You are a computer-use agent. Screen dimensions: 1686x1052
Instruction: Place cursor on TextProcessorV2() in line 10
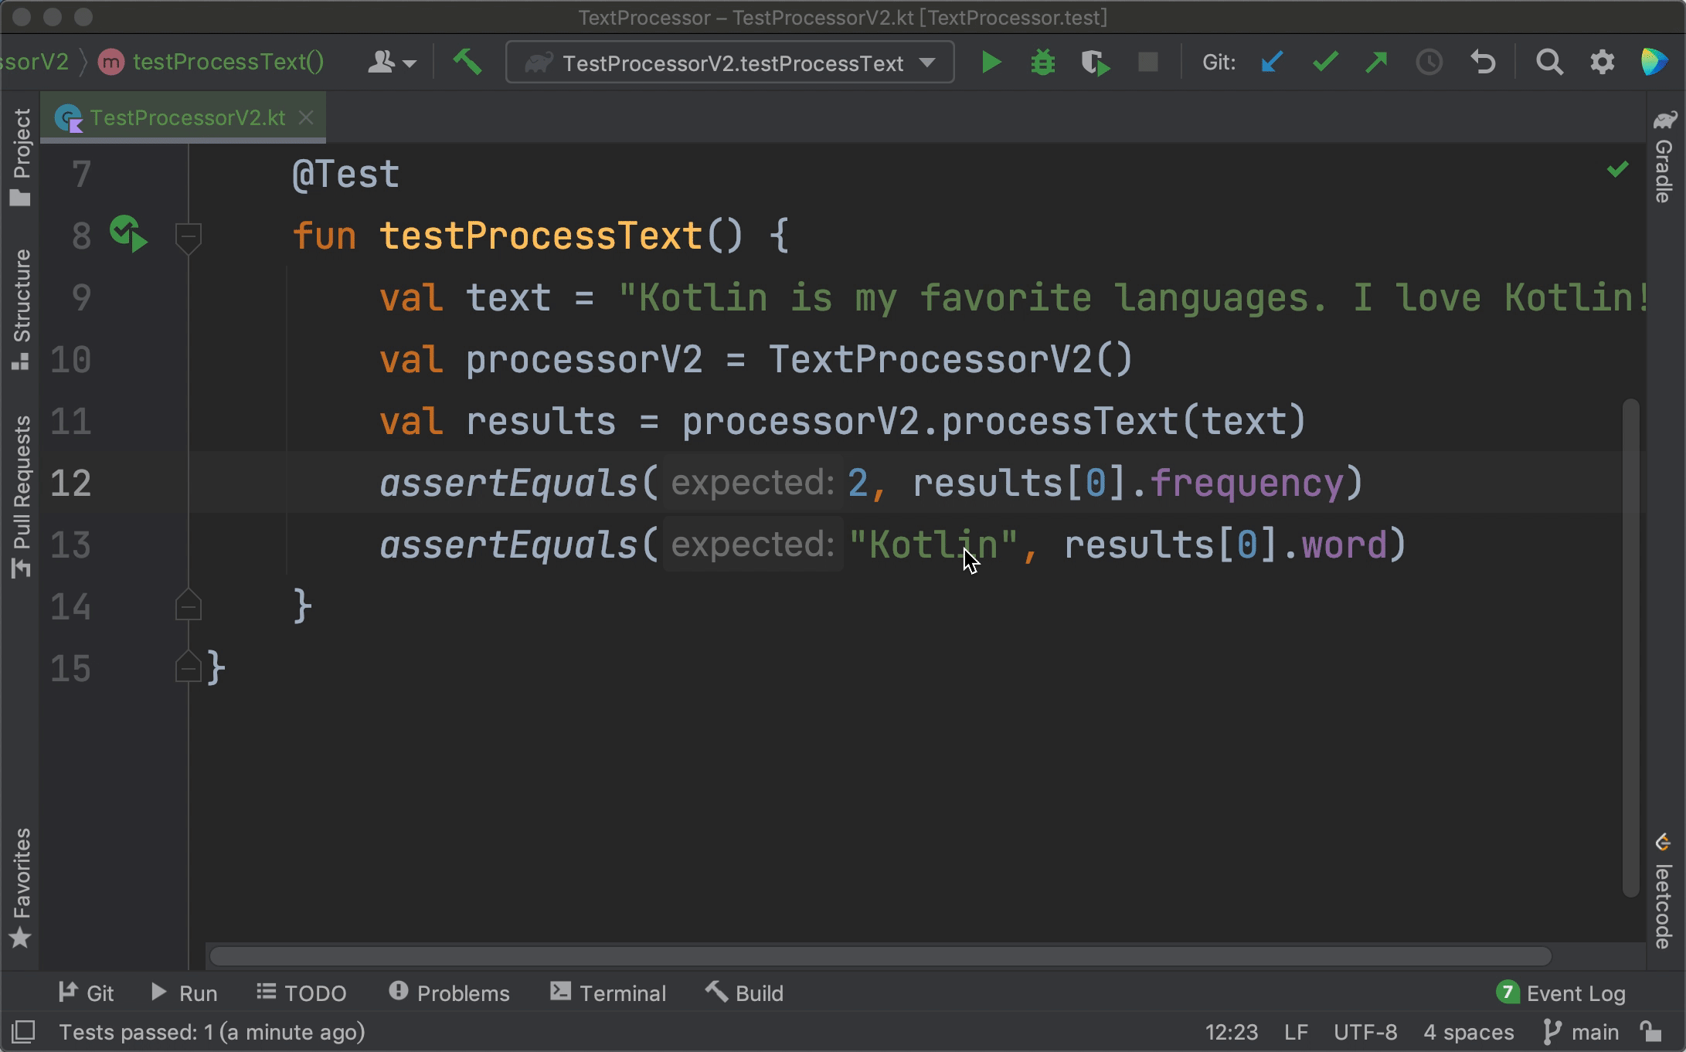(950, 359)
